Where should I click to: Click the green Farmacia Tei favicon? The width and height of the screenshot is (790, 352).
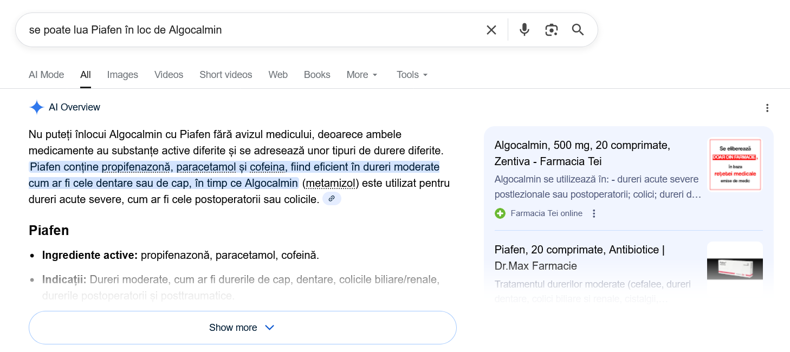pos(500,213)
